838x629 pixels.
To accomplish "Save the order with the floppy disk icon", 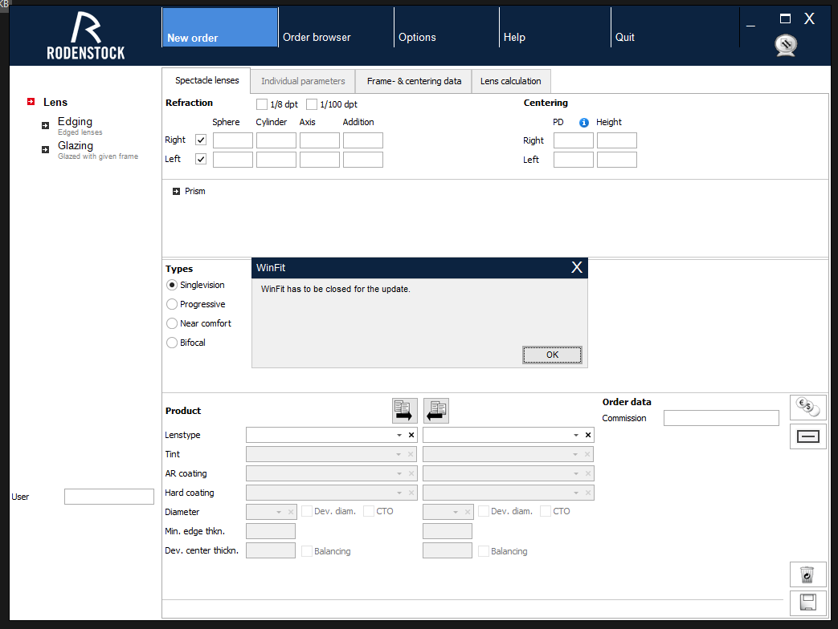I will click(807, 603).
